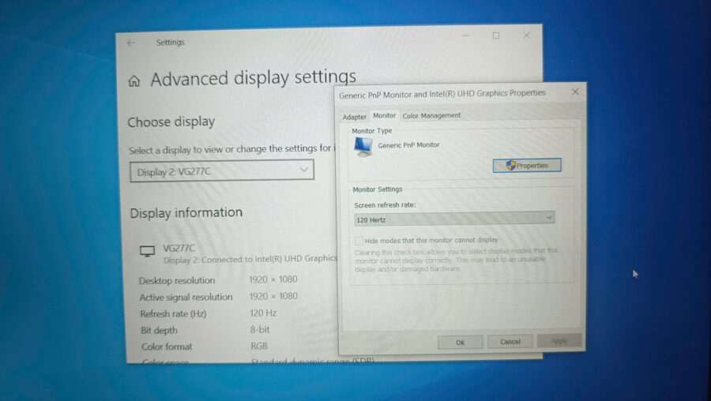Click the Bit depth 8-bit value
The height and width of the screenshot is (401, 711).
click(260, 330)
